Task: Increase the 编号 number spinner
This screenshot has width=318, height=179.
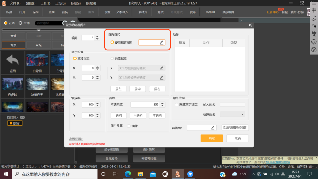Action: click(98, 36)
